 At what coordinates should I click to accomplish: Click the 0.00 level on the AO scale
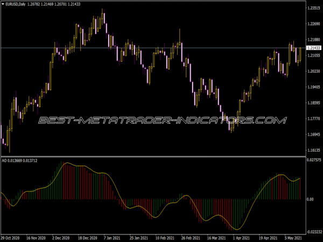point(311,199)
